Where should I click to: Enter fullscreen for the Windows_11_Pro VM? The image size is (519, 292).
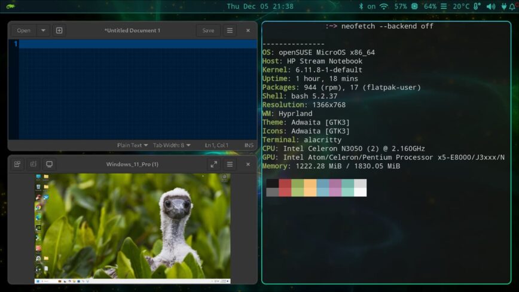click(x=213, y=164)
